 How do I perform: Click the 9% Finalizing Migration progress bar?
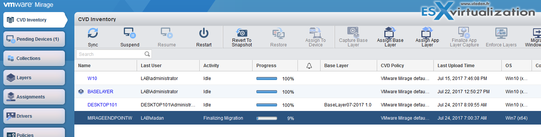(267, 118)
